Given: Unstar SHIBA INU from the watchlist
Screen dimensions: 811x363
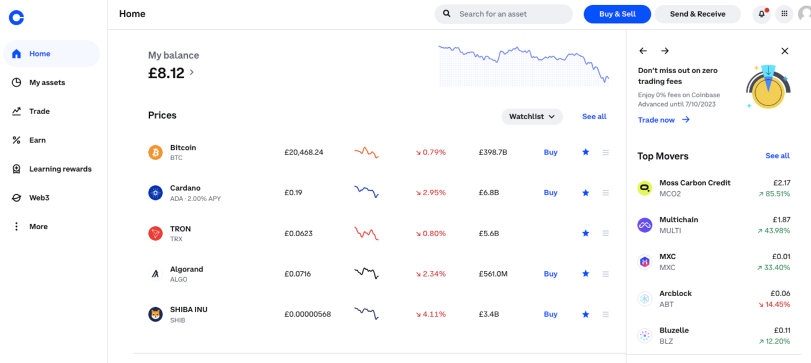Looking at the screenshot, I should tap(586, 314).
